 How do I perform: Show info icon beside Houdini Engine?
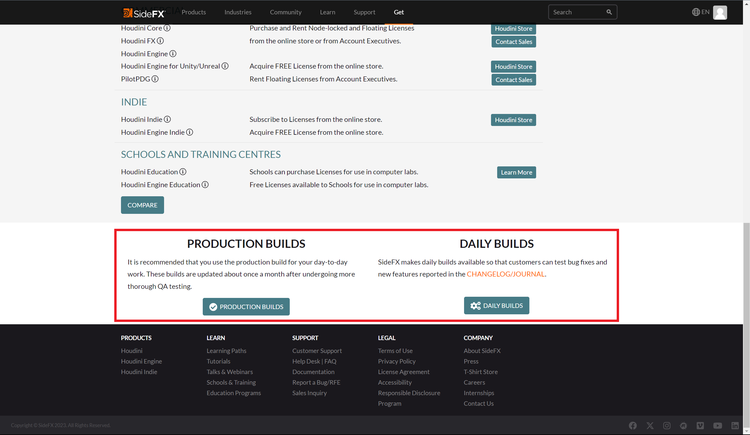173,54
